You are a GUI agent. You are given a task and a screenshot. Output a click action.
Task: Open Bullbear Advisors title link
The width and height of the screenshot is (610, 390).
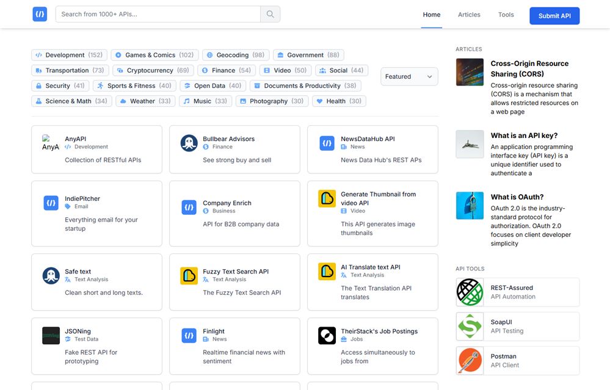coord(229,139)
